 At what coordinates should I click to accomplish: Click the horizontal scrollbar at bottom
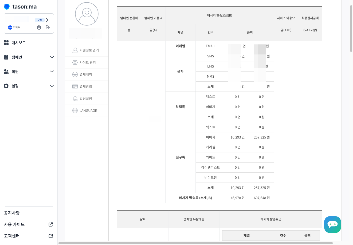pos(195,243)
